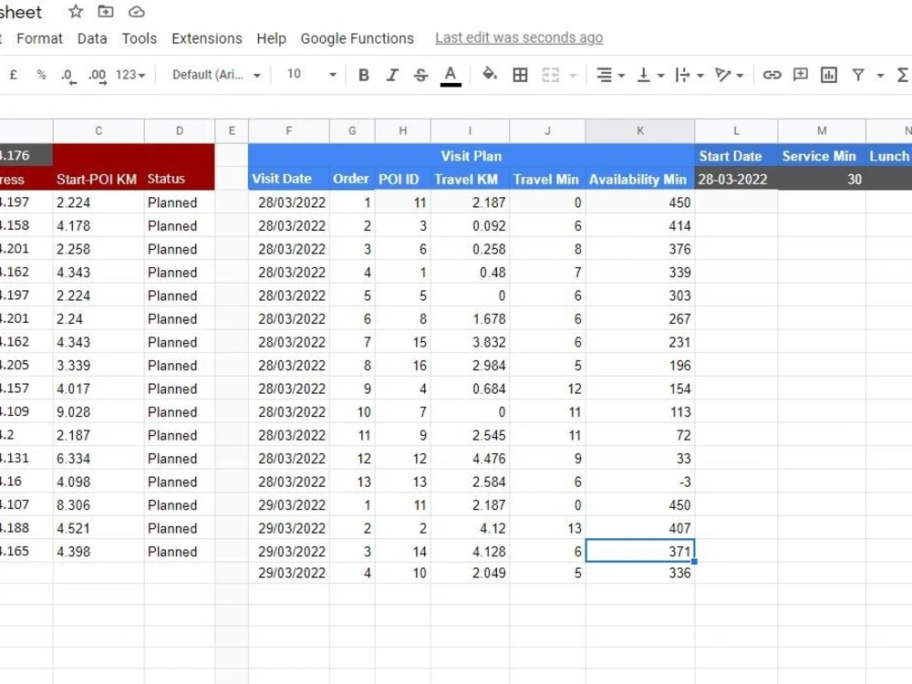
Task: Open the fill color bucket
Action: tap(490, 74)
